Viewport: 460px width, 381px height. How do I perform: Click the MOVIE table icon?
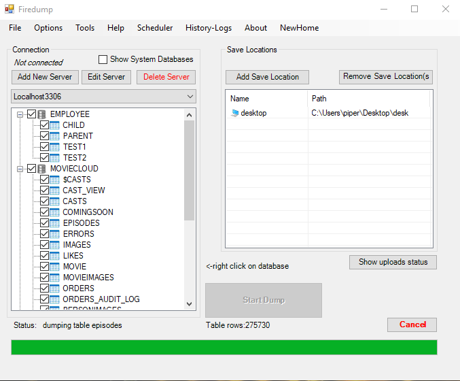[x=54, y=267]
